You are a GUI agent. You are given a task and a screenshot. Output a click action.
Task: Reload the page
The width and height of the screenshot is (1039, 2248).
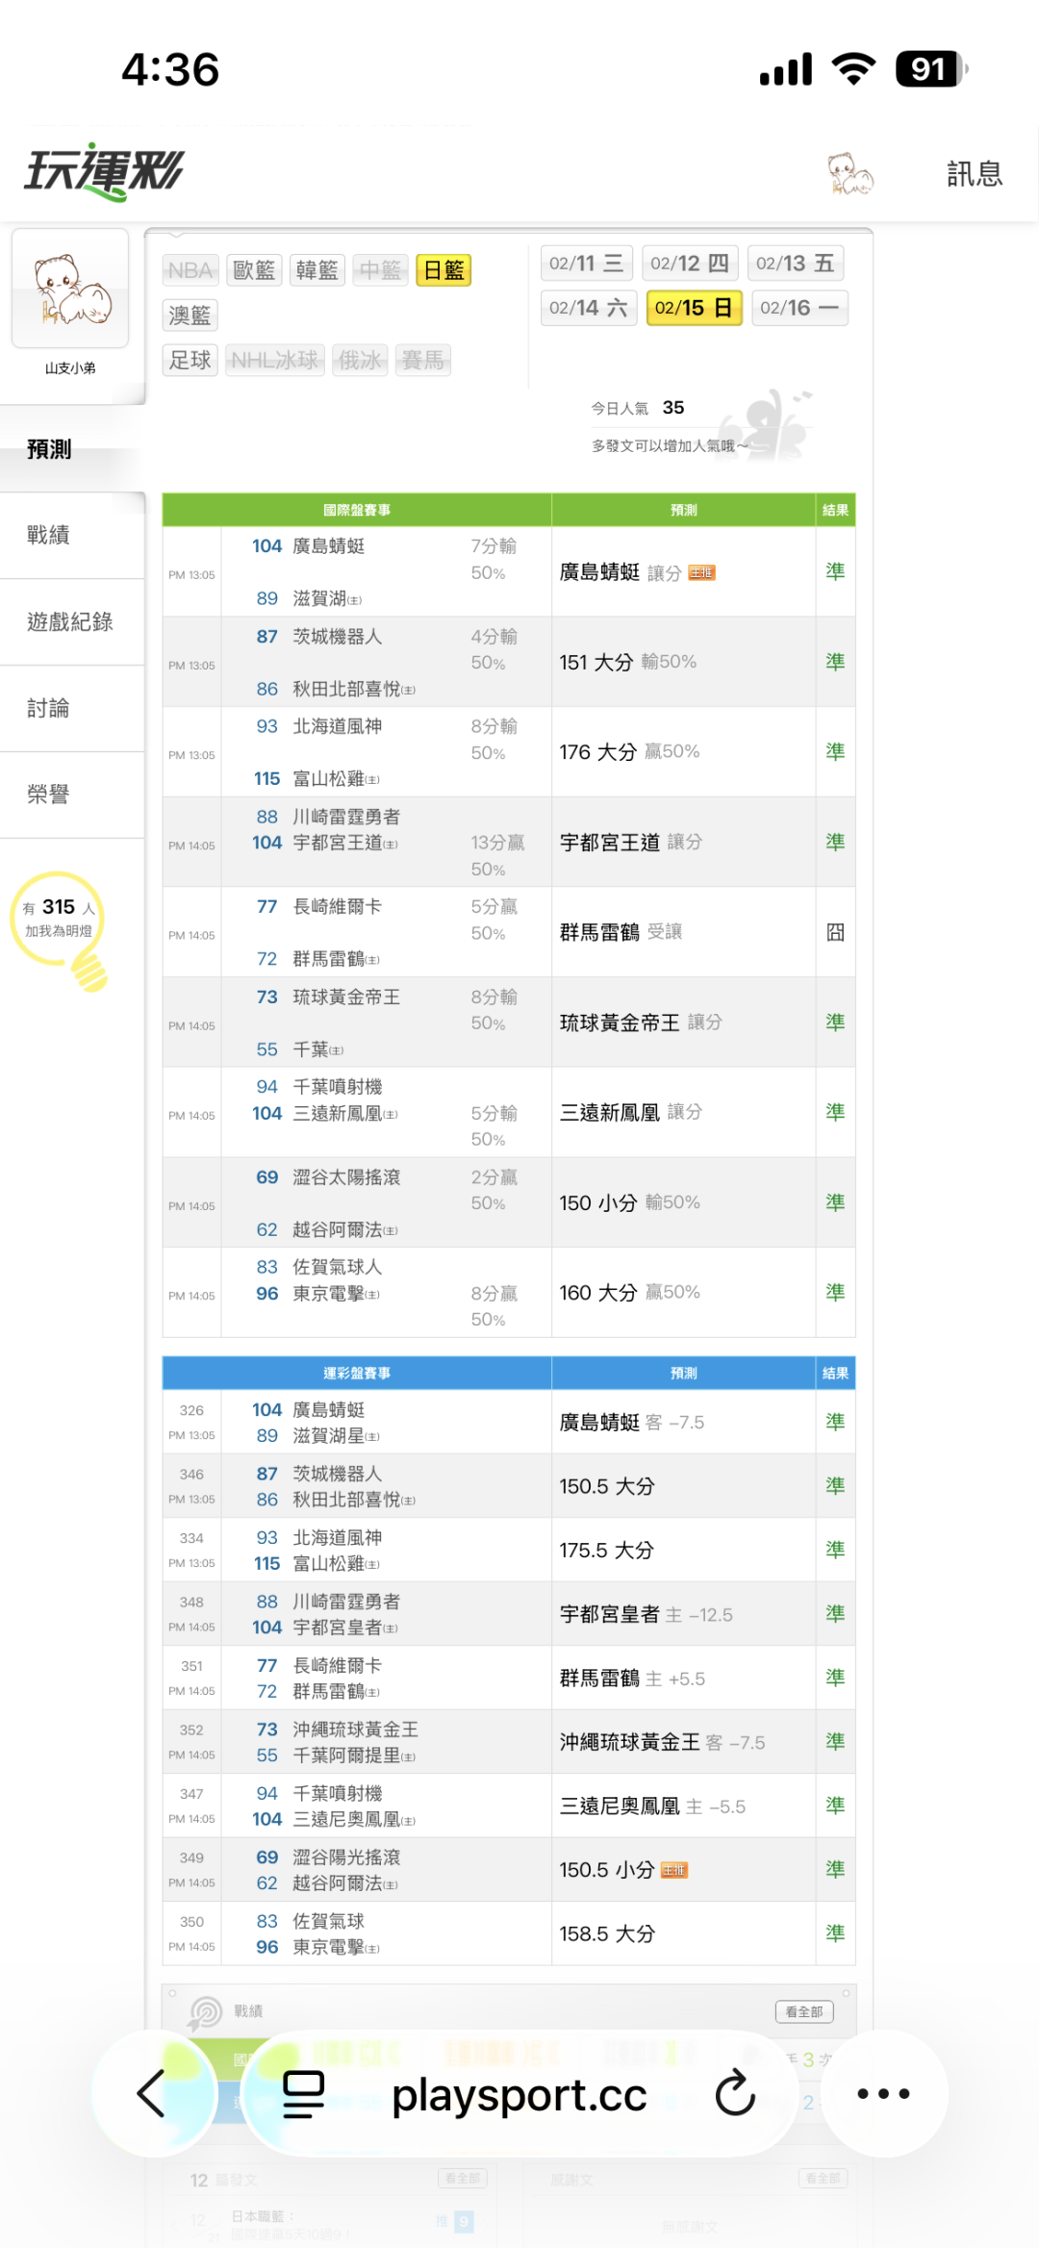(735, 2092)
